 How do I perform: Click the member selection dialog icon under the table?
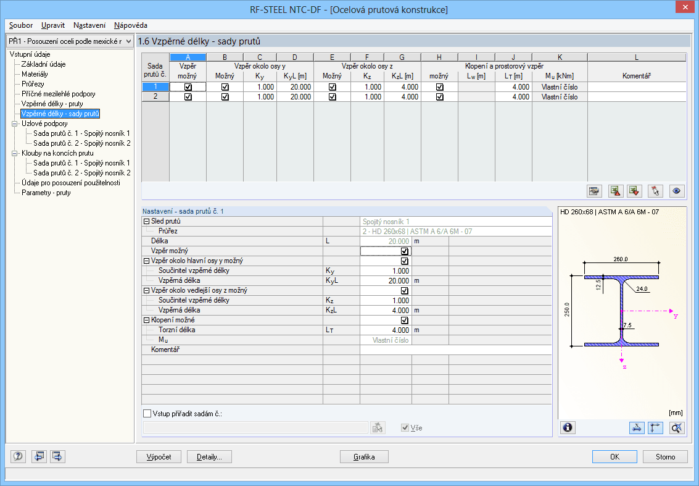pos(594,191)
